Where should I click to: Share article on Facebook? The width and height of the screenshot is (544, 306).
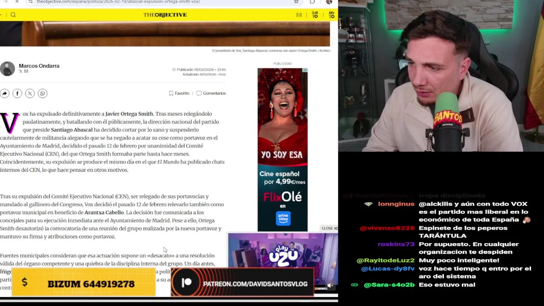coord(17,93)
